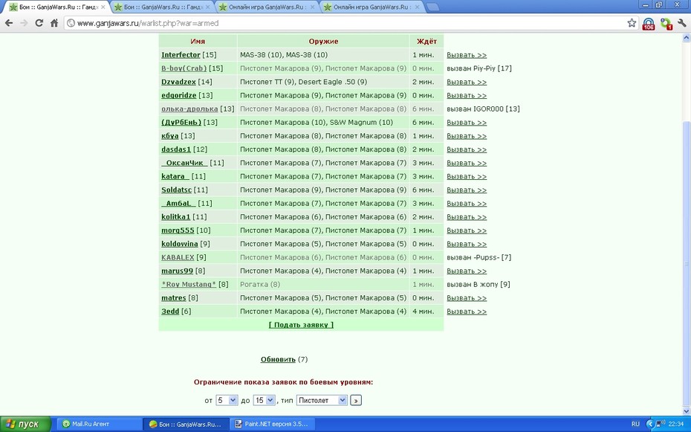
Task: Open player profile 'олька-дролька'
Action: 189,109
